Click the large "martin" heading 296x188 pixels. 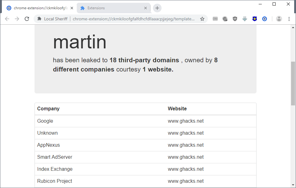click(x=80, y=42)
